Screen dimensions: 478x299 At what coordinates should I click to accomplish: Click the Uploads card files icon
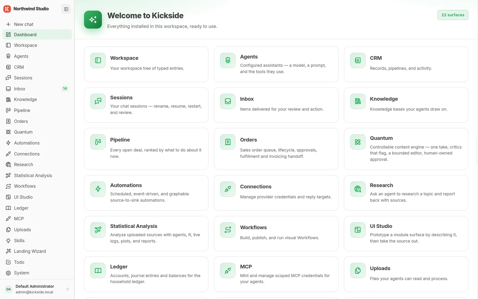(x=358, y=271)
